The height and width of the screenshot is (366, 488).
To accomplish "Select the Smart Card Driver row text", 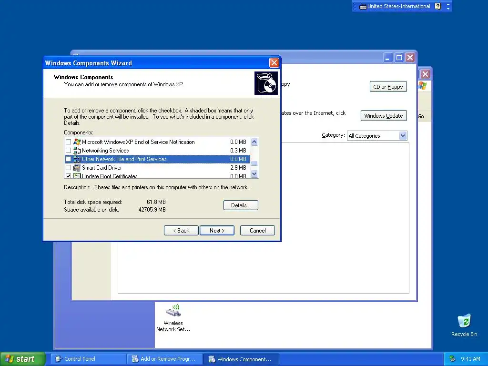I will click(102, 168).
